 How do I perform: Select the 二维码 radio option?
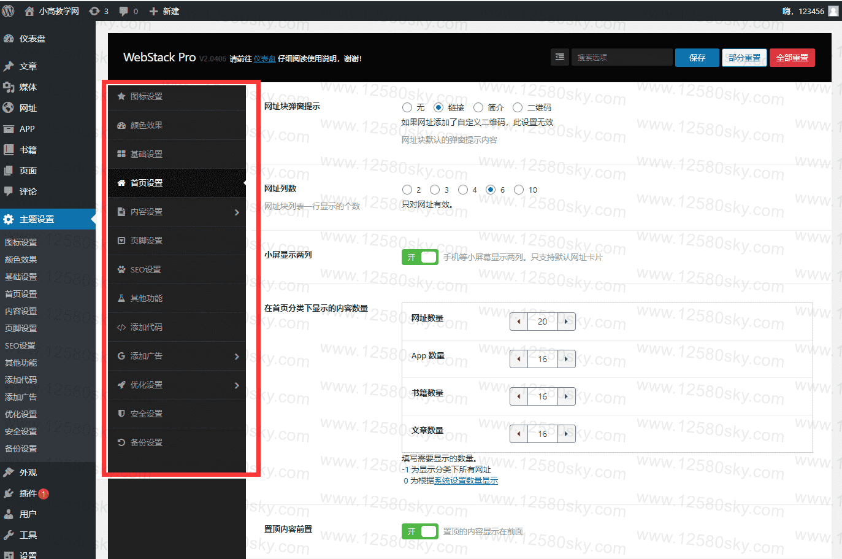tap(518, 107)
